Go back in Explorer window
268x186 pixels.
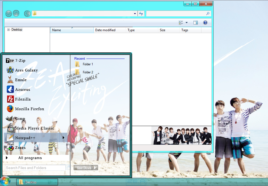click(x=9, y=13)
